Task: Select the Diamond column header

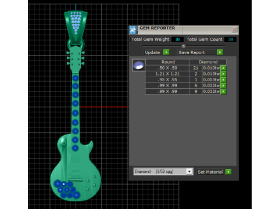Action: click(208, 62)
